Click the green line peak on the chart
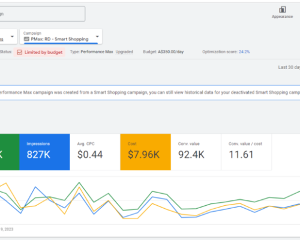 coord(79,182)
